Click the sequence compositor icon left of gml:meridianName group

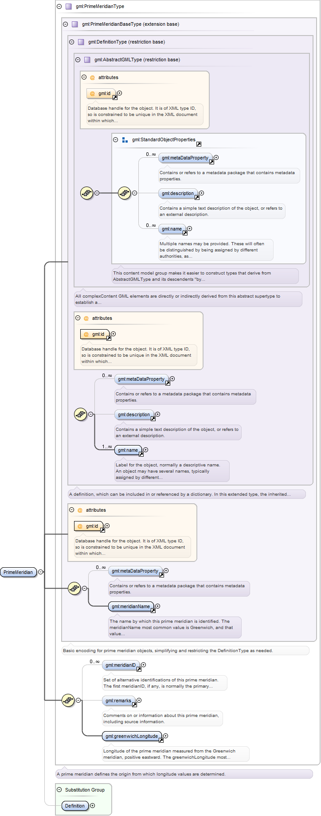pyautogui.click(x=74, y=589)
